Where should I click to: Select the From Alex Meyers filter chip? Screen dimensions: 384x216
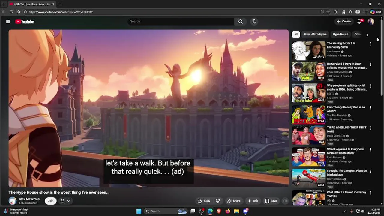tap(315, 34)
